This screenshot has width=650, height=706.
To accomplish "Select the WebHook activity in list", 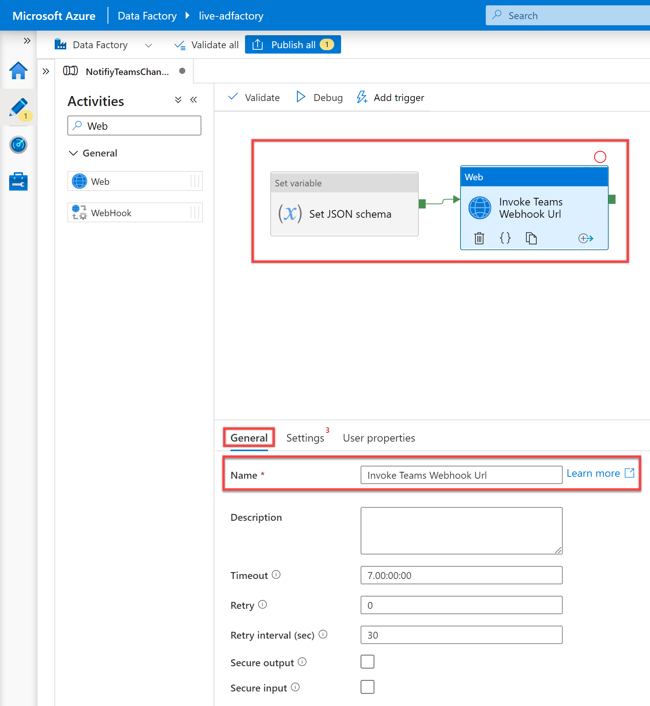I will 135,212.
